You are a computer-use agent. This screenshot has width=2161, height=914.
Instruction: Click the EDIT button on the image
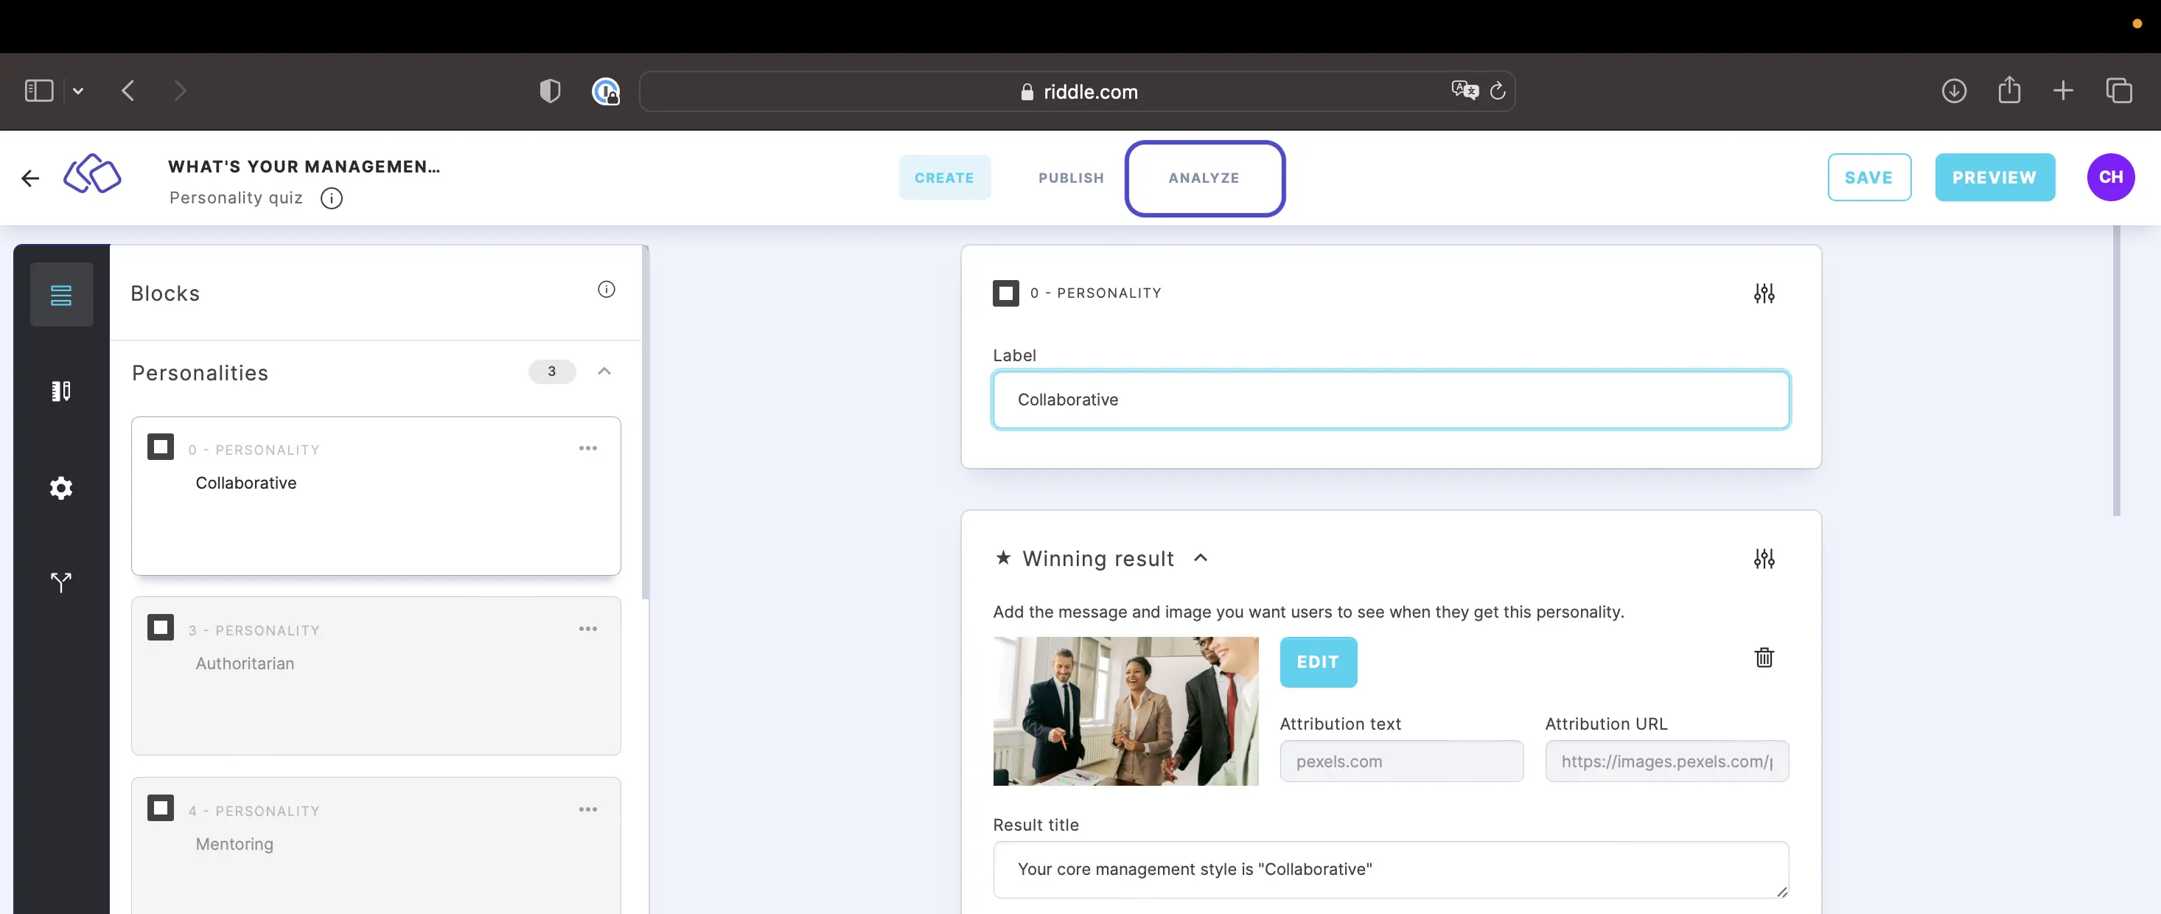(1318, 662)
